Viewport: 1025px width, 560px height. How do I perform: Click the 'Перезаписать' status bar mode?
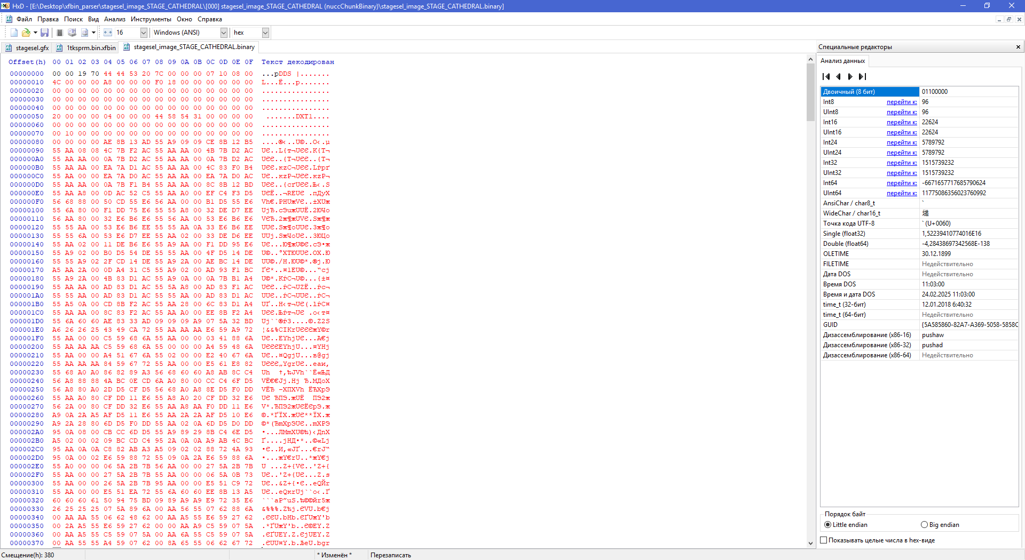click(x=391, y=555)
